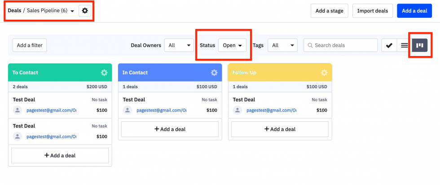The width and height of the screenshot is (440, 185).
Task: Click the blue Add a deal button
Action: coord(414,11)
